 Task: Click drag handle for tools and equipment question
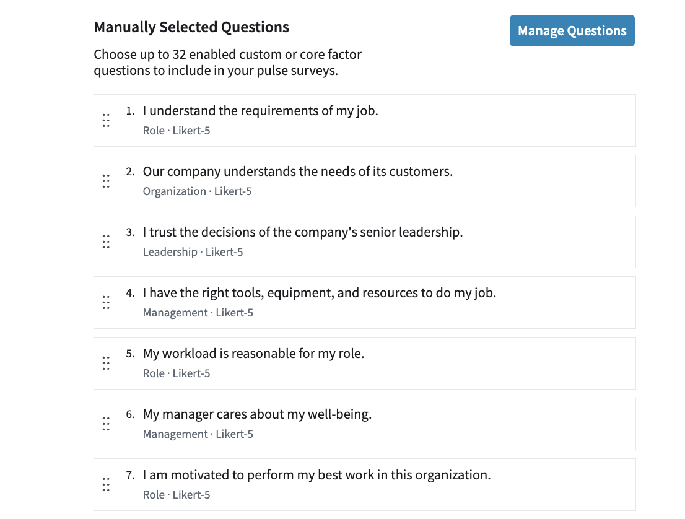pos(106,302)
